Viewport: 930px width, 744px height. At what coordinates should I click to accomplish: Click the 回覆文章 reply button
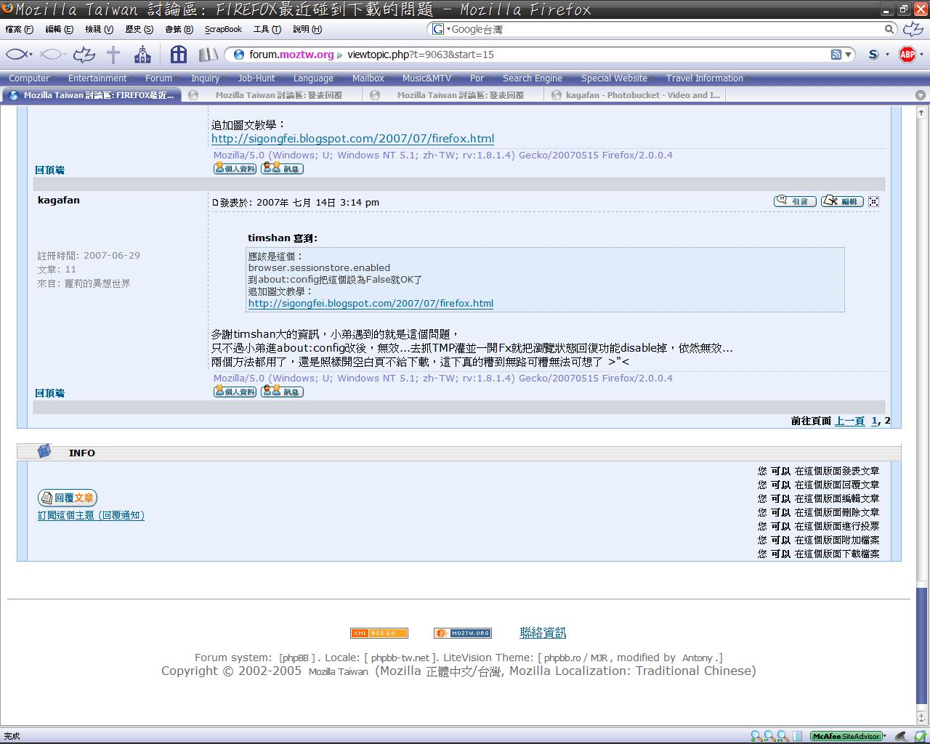[67, 498]
